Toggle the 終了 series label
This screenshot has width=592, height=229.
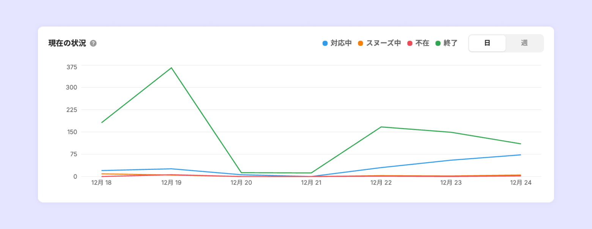(450, 43)
